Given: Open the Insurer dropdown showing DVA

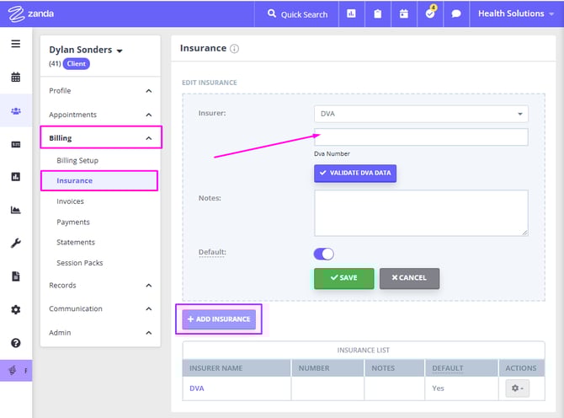Looking at the screenshot, I should tap(421, 114).
